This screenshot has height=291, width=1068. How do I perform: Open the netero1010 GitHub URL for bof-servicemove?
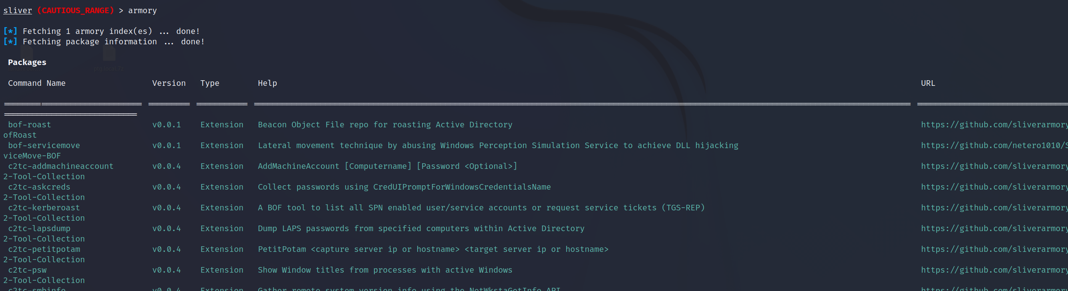tap(994, 145)
